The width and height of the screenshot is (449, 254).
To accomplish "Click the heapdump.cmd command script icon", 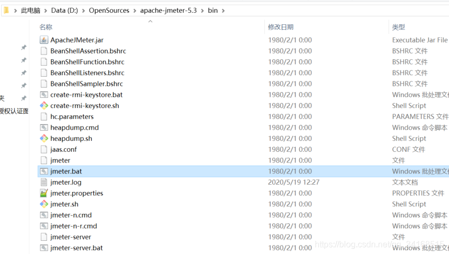I will pyautogui.click(x=44, y=128).
